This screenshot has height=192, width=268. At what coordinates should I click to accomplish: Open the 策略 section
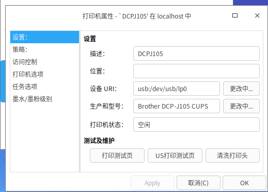(44, 49)
